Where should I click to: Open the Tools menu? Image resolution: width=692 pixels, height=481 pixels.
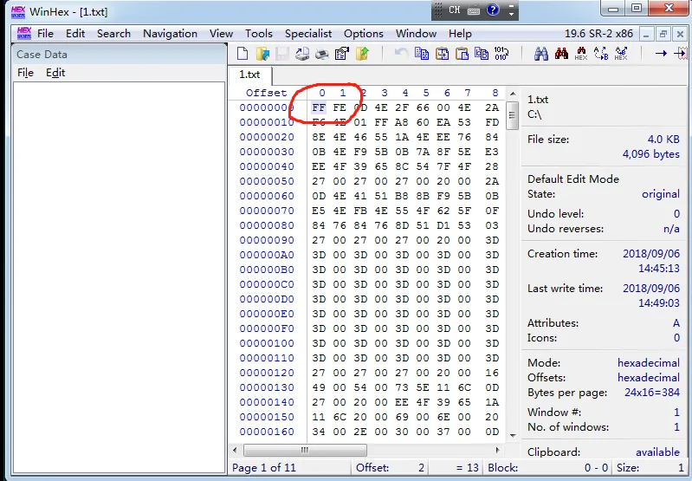[259, 34]
